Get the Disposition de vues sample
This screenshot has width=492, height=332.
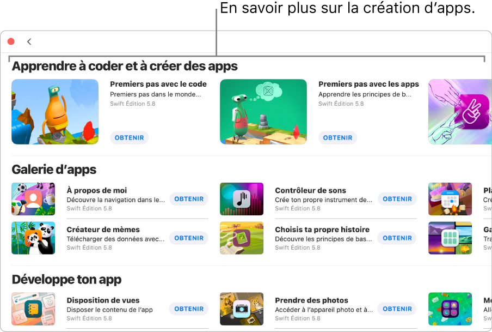click(189, 309)
